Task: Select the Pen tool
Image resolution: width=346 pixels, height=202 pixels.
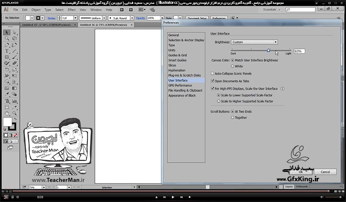Action: pos(7,45)
